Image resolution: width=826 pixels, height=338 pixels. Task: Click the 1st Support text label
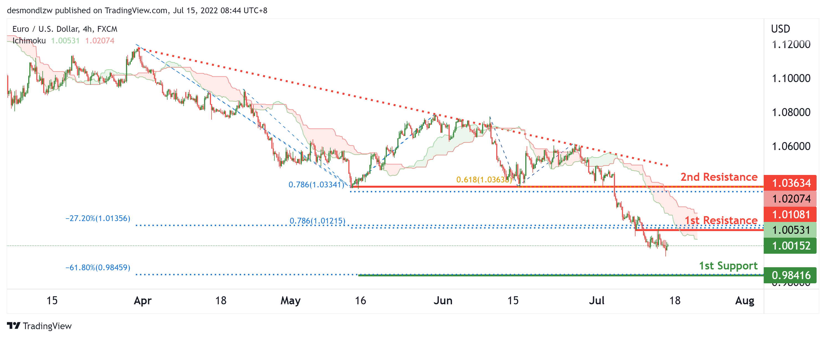pos(728,266)
